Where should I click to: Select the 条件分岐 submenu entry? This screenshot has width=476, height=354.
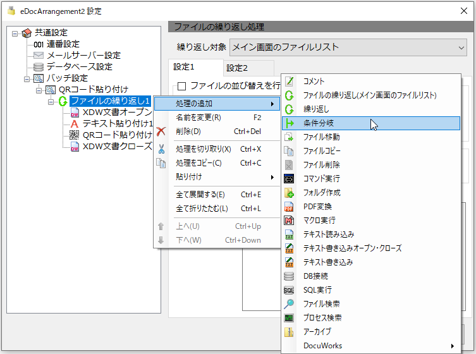point(371,123)
